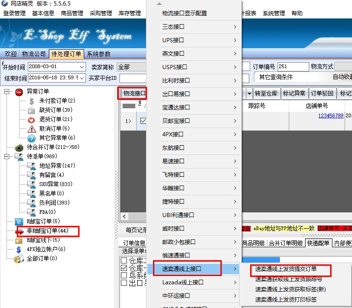Image resolution: width=352 pixels, height=308 pixels.
Task: Click the box icon for 缺货订单(39)
Action: click(32, 110)
